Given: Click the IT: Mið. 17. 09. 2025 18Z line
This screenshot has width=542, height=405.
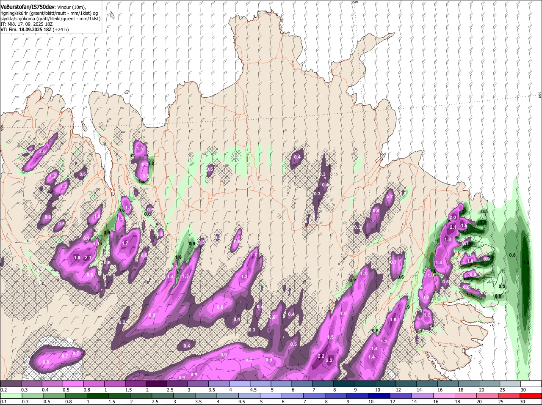Looking at the screenshot, I should point(27,24).
